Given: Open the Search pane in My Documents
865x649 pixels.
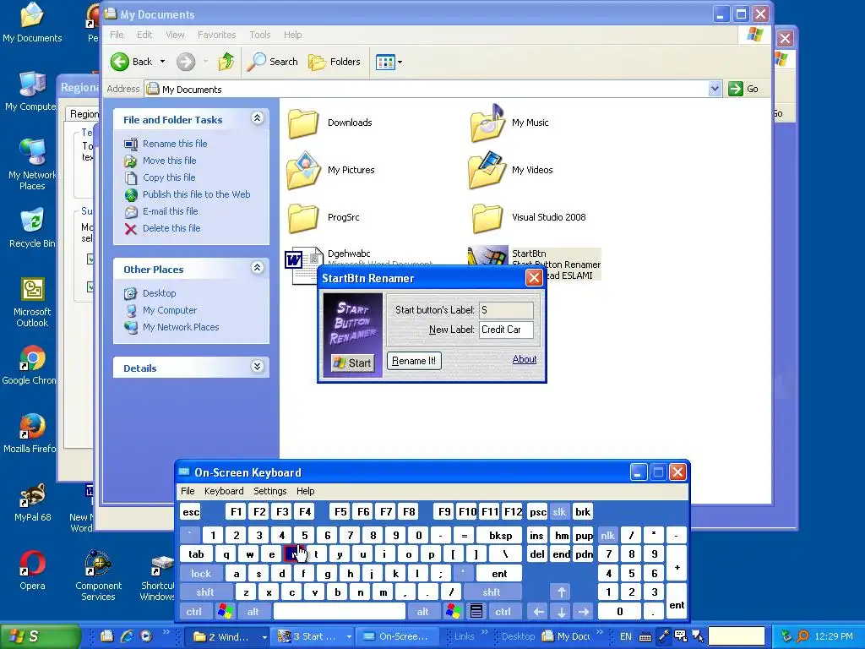Looking at the screenshot, I should tap(273, 62).
